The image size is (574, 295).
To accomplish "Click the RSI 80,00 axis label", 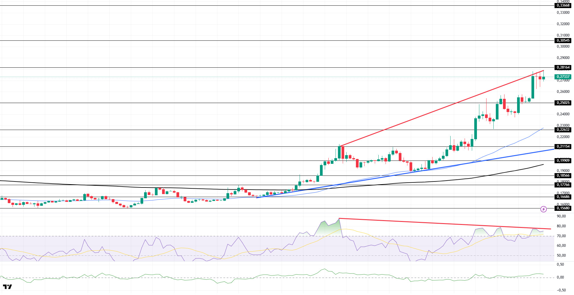I will [x=561, y=226].
